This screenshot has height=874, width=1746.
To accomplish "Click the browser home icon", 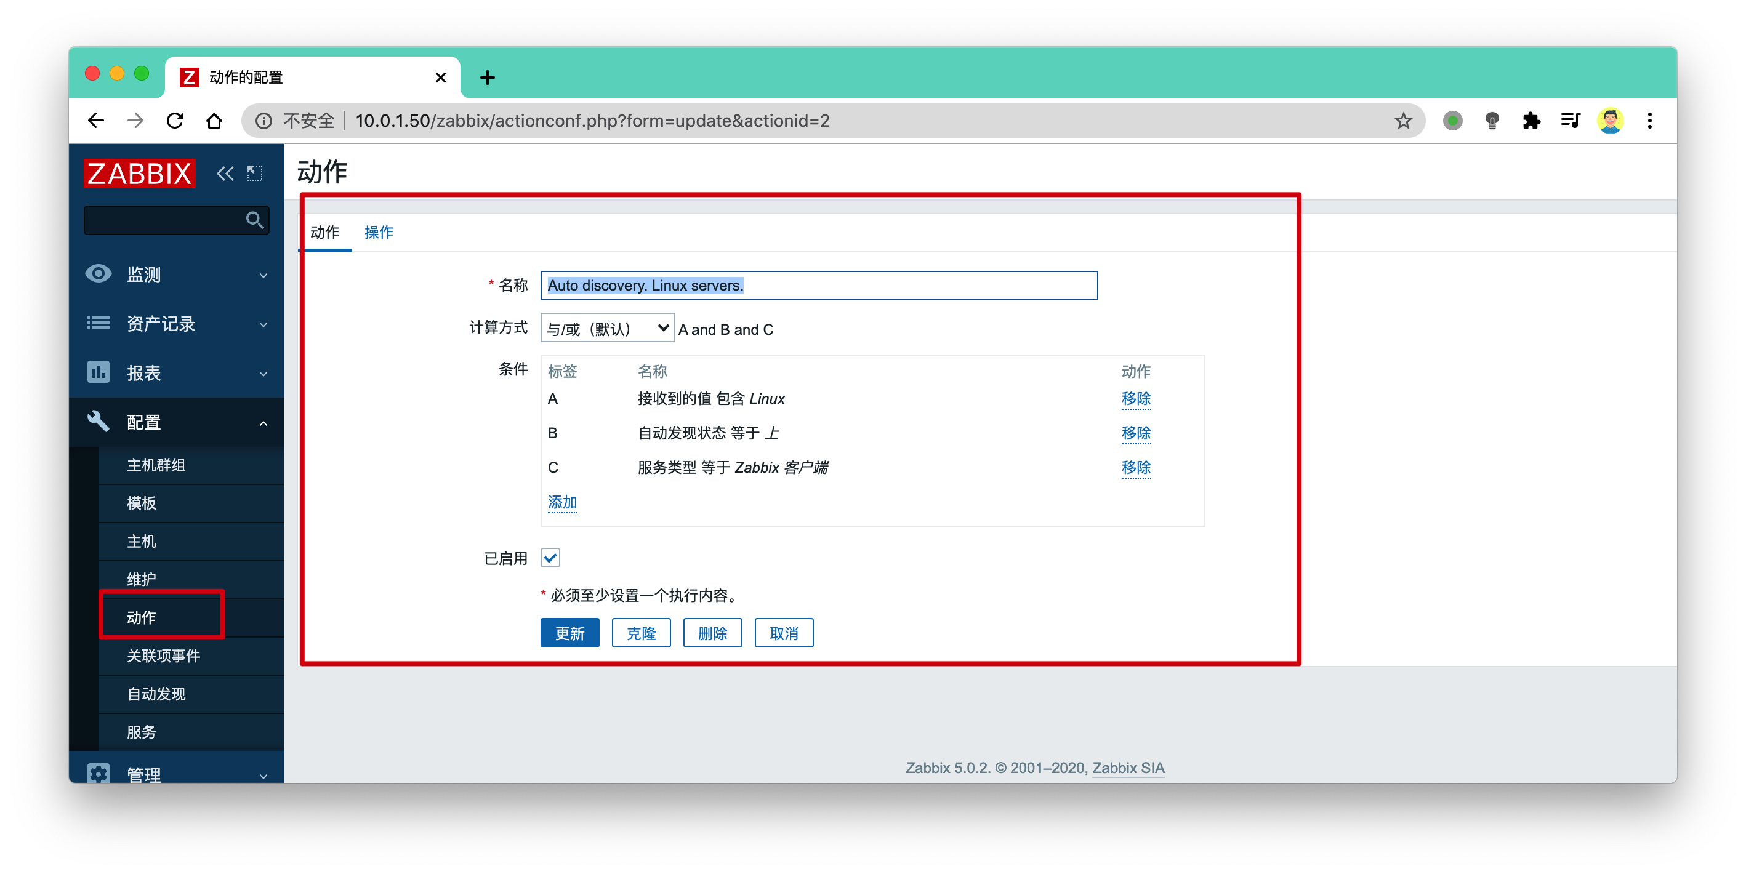I will point(214,121).
